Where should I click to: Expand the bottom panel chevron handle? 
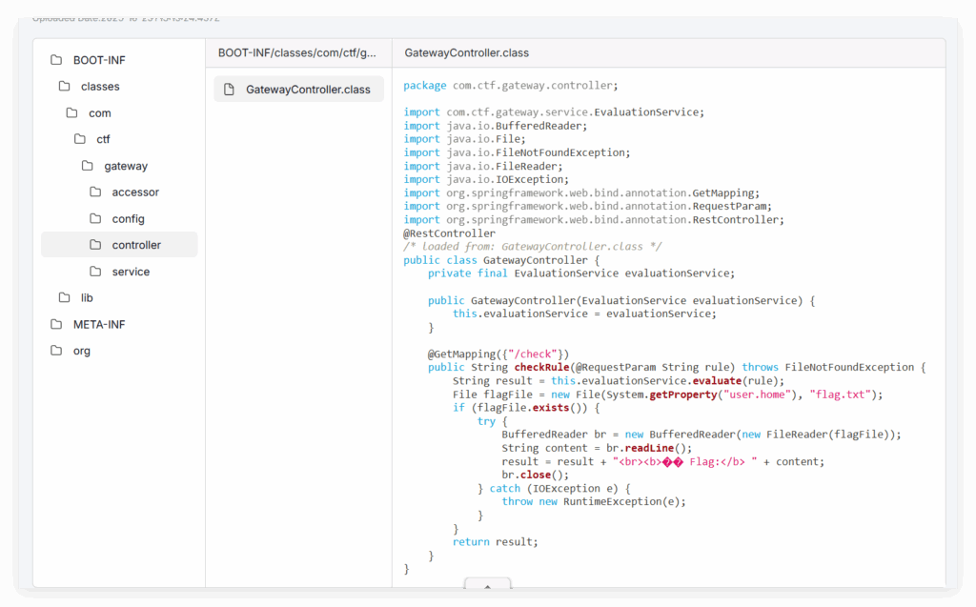(x=487, y=587)
